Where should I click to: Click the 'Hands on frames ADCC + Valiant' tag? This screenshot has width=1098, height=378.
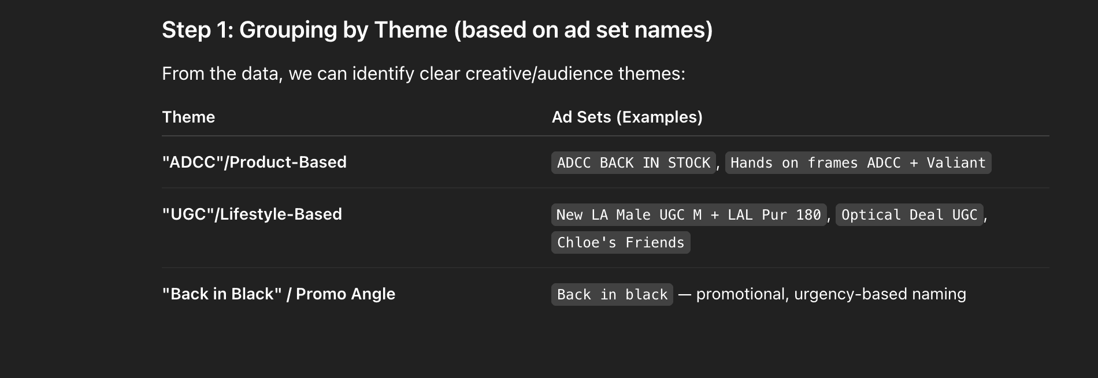[858, 163]
